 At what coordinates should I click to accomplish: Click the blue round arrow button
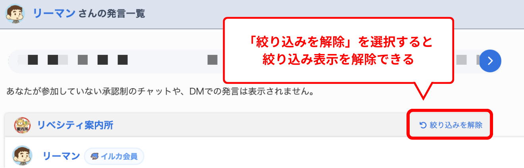click(490, 61)
